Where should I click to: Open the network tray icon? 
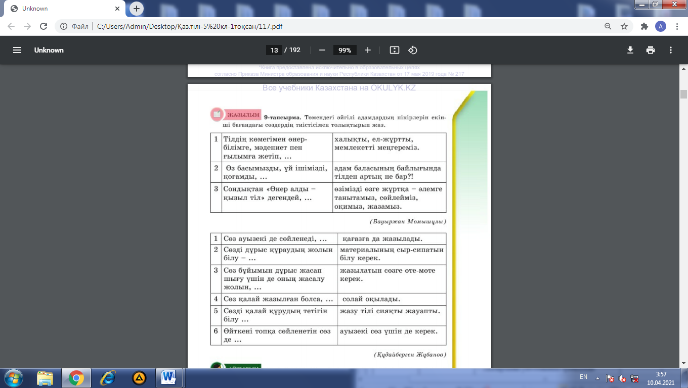[634, 378]
